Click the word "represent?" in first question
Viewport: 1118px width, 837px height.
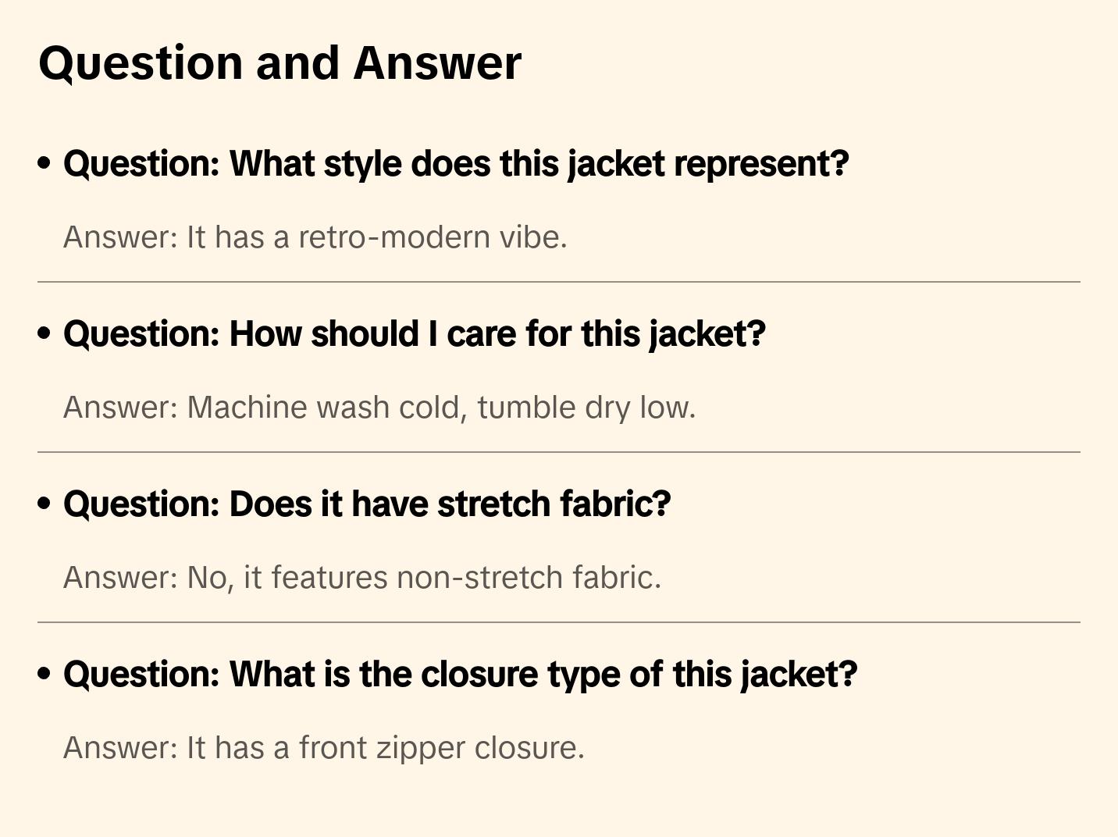760,164
